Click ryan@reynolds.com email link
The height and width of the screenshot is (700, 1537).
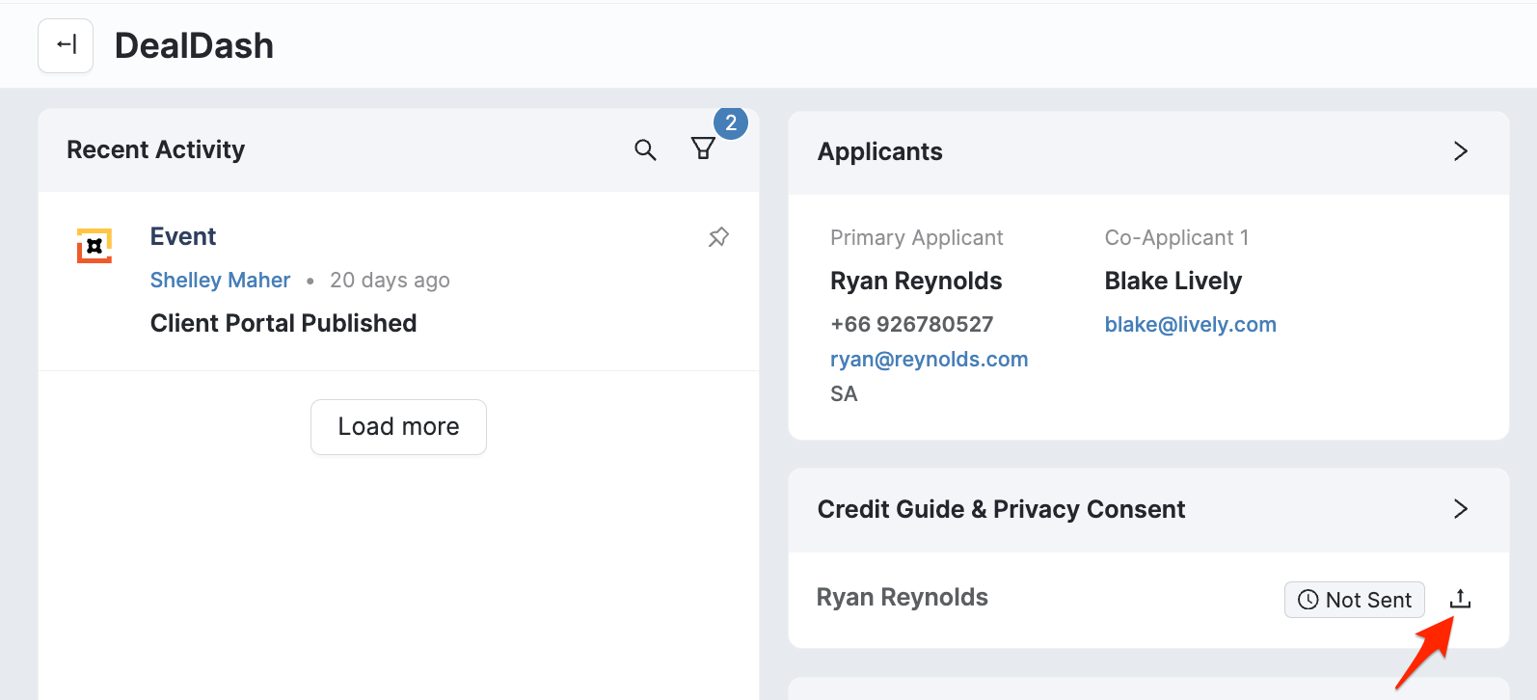[929, 360]
